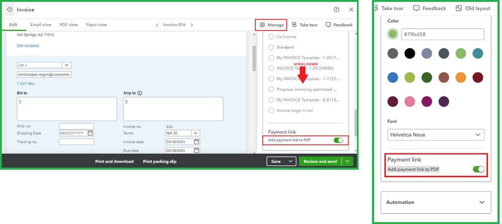The width and height of the screenshot is (502, 224).
Task: Switch to Edit tab
Action: 13,25
